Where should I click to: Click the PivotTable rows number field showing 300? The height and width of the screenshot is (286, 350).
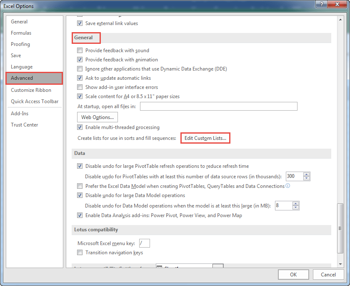click(x=295, y=176)
